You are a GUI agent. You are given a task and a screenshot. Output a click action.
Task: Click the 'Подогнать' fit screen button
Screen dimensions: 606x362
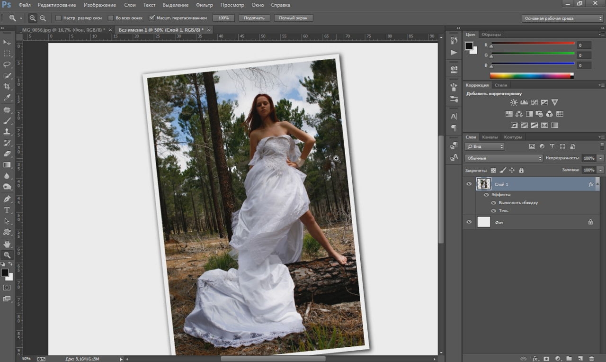point(255,18)
